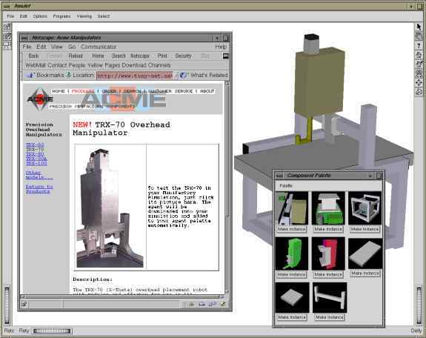
Task: Open Netscape's View menu
Action: pyautogui.click(x=56, y=47)
